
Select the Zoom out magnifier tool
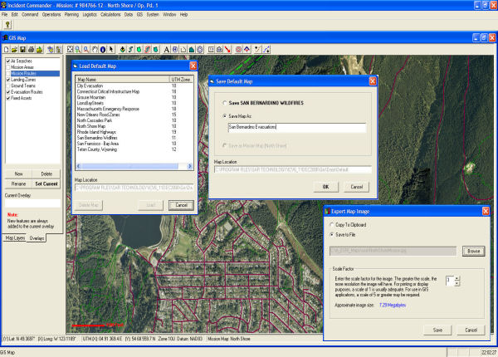pyautogui.click(x=86, y=50)
